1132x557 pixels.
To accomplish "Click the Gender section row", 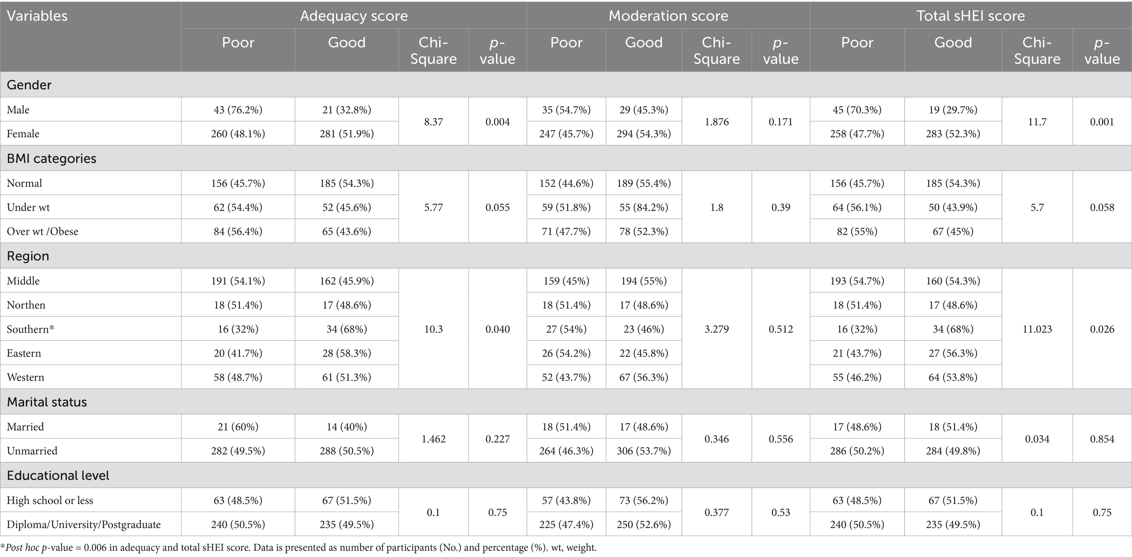I will (29, 85).
